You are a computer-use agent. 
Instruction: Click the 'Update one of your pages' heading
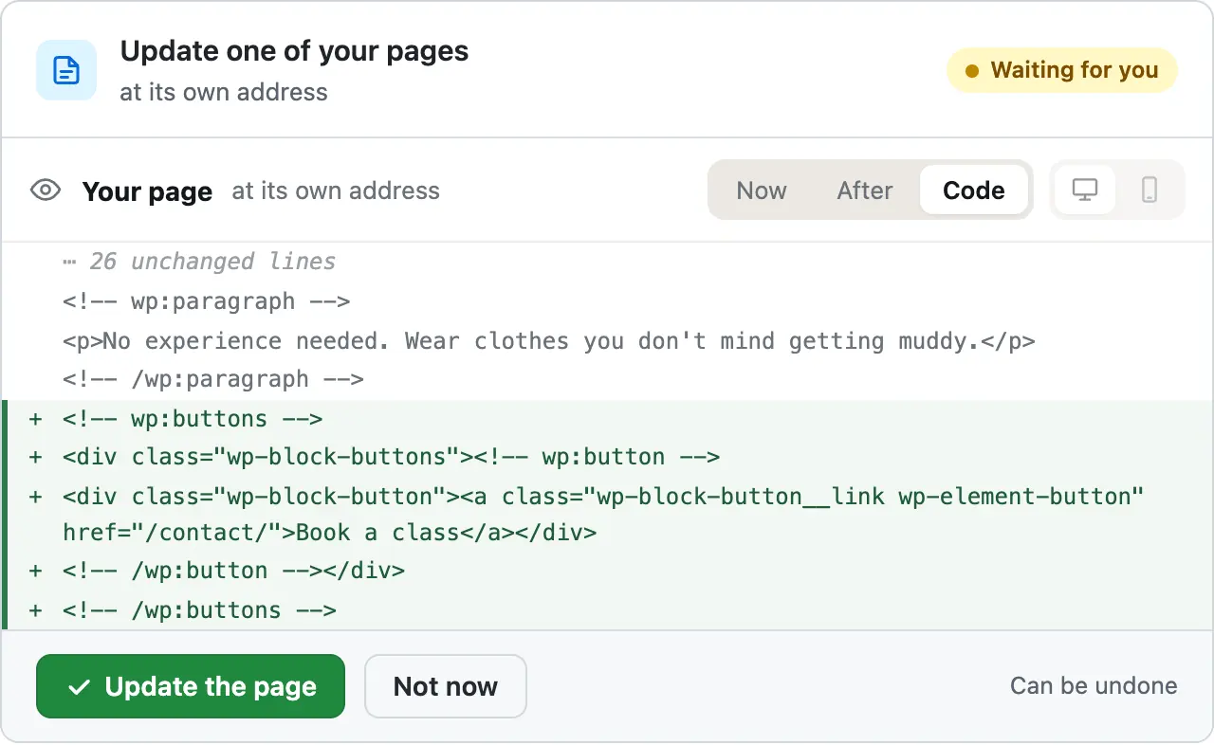point(294,51)
